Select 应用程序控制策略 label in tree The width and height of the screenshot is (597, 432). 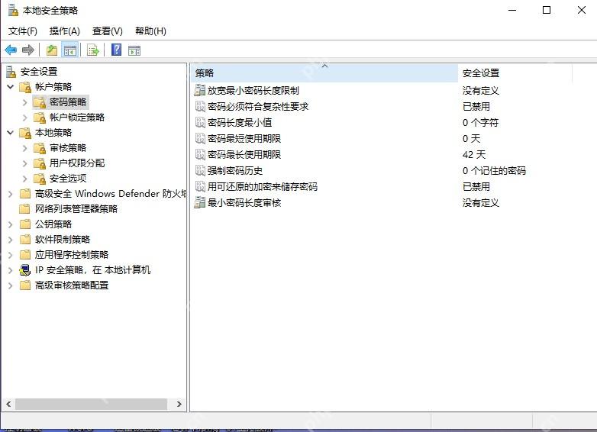tap(72, 255)
